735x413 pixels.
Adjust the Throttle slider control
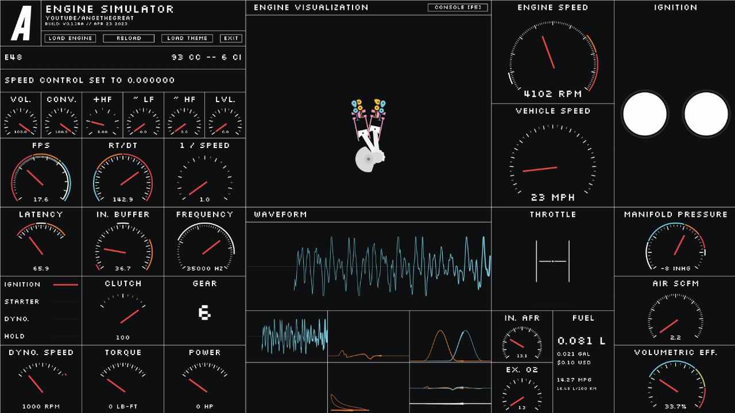coord(552,262)
